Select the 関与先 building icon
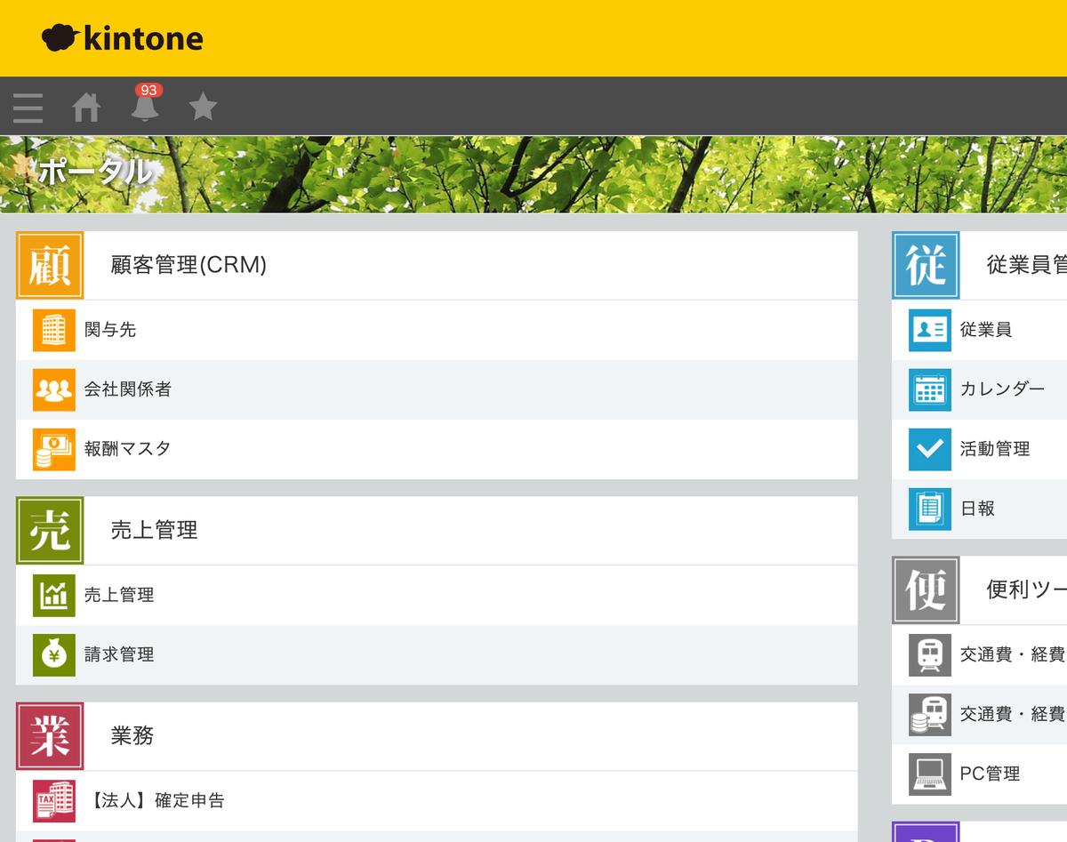Image resolution: width=1067 pixels, height=842 pixels. (52, 329)
